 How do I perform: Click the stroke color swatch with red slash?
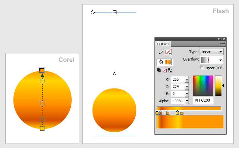[x=168, y=52]
